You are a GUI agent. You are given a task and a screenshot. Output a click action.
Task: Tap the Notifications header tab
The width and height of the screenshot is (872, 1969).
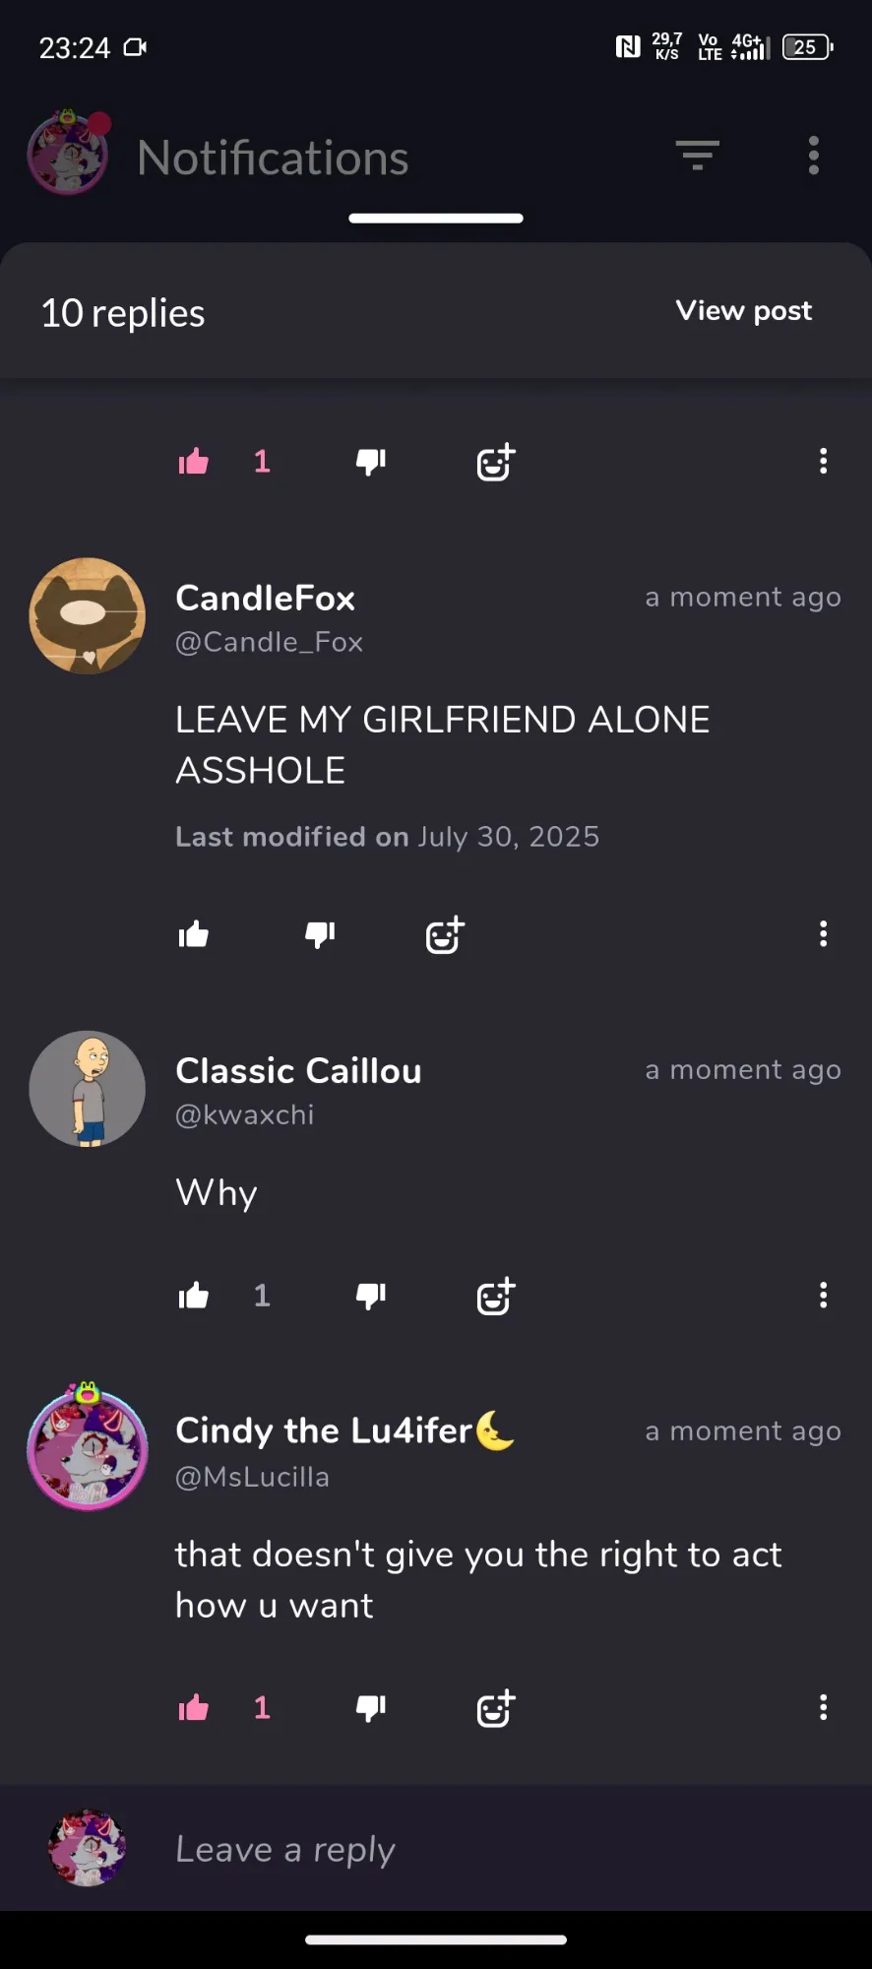click(273, 158)
